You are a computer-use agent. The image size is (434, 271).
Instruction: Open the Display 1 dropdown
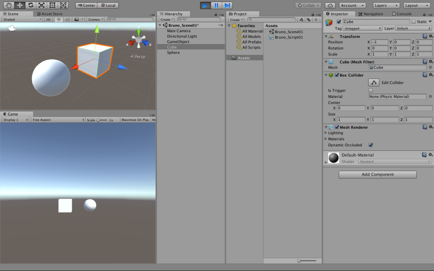point(16,120)
